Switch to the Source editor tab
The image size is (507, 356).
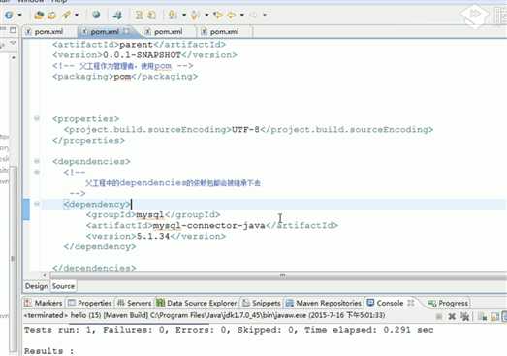(63, 286)
